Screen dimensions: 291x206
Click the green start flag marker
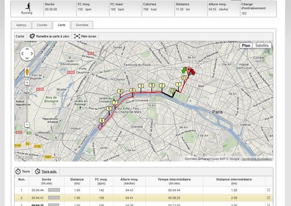click(x=184, y=70)
